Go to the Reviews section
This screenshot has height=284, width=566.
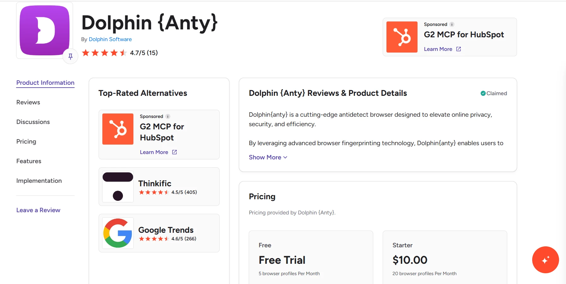pos(28,102)
